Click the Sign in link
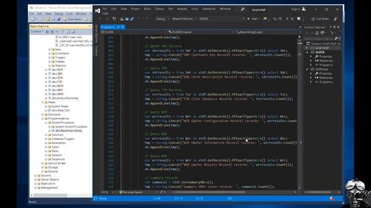The width and height of the screenshot is (371, 208). pyautogui.click(x=296, y=9)
